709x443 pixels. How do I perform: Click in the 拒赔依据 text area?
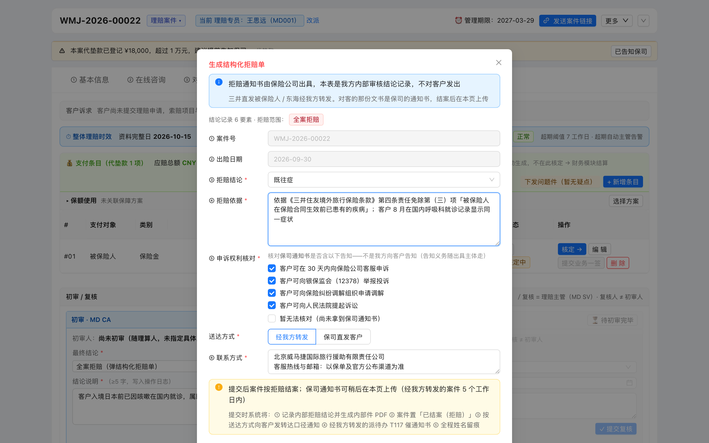(384, 219)
